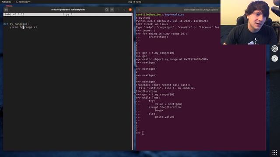Image resolution: width=280 pixels, height=157 pixels.
Task: Open the Activities overview
Action: 6,2
